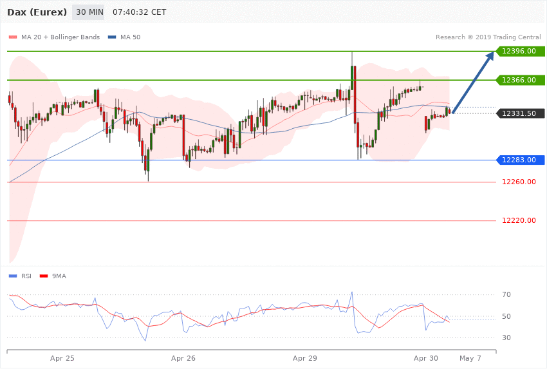
Task: Click the Dax (Eurex) chart title
Action: coord(37,12)
